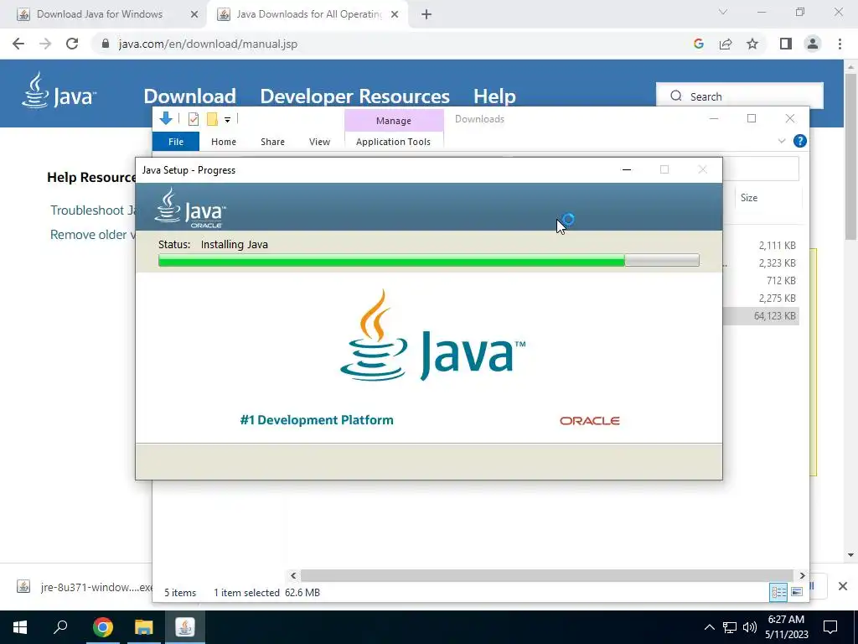Viewport: 858px width, 644px height.
Task: Open Explorer help question mark icon
Action: coord(799,141)
